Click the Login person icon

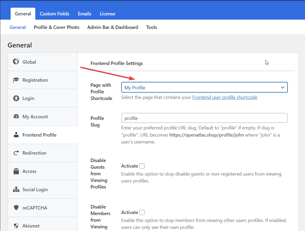click(16, 98)
